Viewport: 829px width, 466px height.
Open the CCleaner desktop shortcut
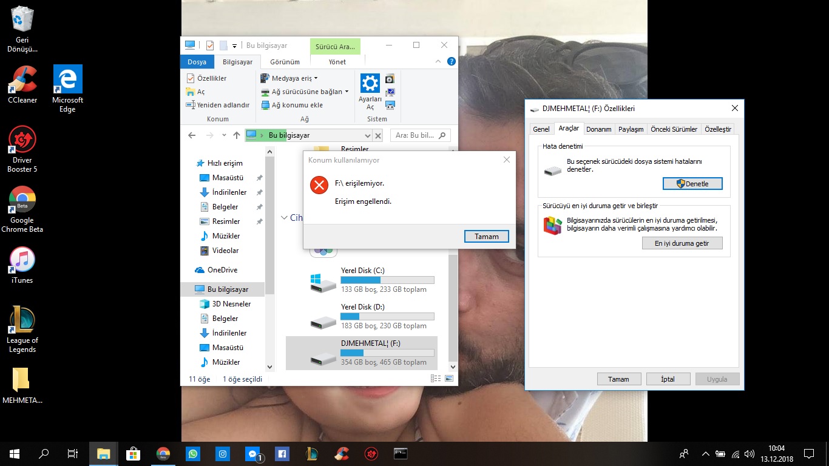pos(22,84)
